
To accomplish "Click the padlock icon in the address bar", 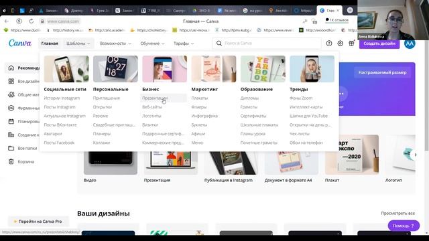I will pyautogui.click(x=42, y=21).
